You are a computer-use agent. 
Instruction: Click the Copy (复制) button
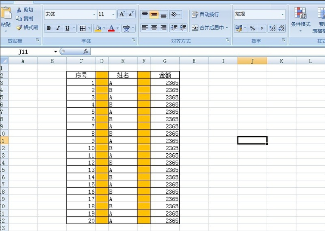[25, 18]
